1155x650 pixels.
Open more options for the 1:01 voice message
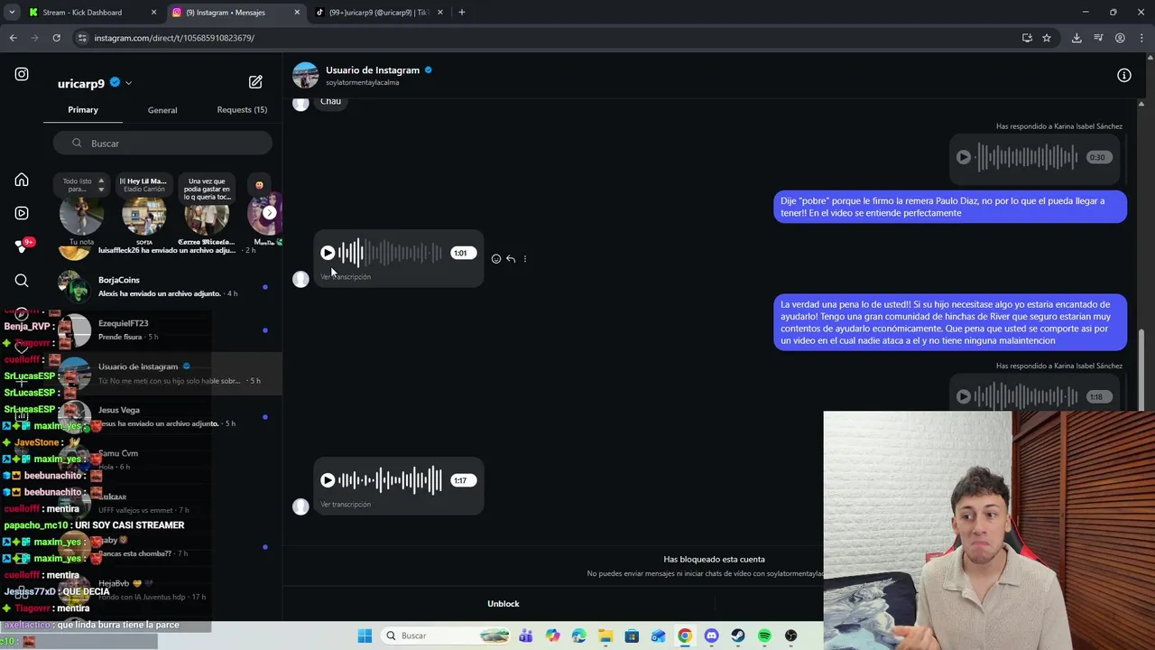525,259
